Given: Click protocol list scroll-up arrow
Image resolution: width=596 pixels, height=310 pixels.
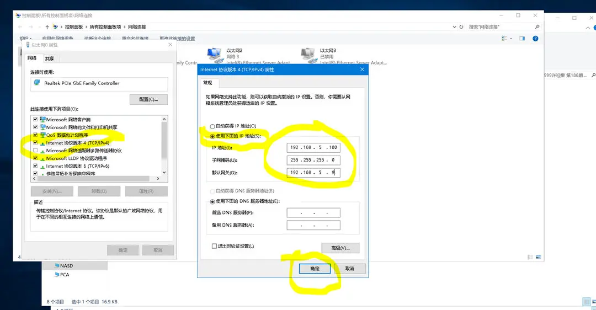Looking at the screenshot, I should (164, 119).
